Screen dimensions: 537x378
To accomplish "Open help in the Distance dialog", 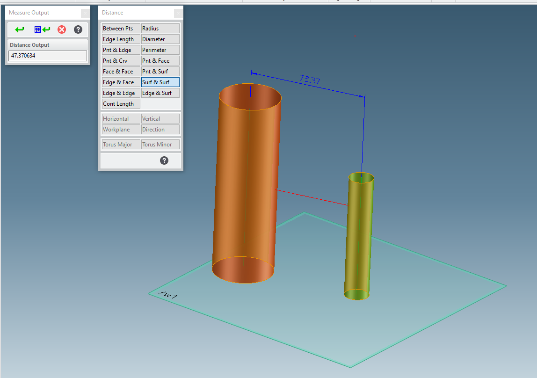I will coord(164,160).
